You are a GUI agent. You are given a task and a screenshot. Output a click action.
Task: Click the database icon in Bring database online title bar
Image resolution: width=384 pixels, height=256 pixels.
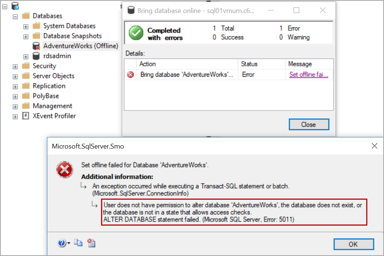point(131,10)
